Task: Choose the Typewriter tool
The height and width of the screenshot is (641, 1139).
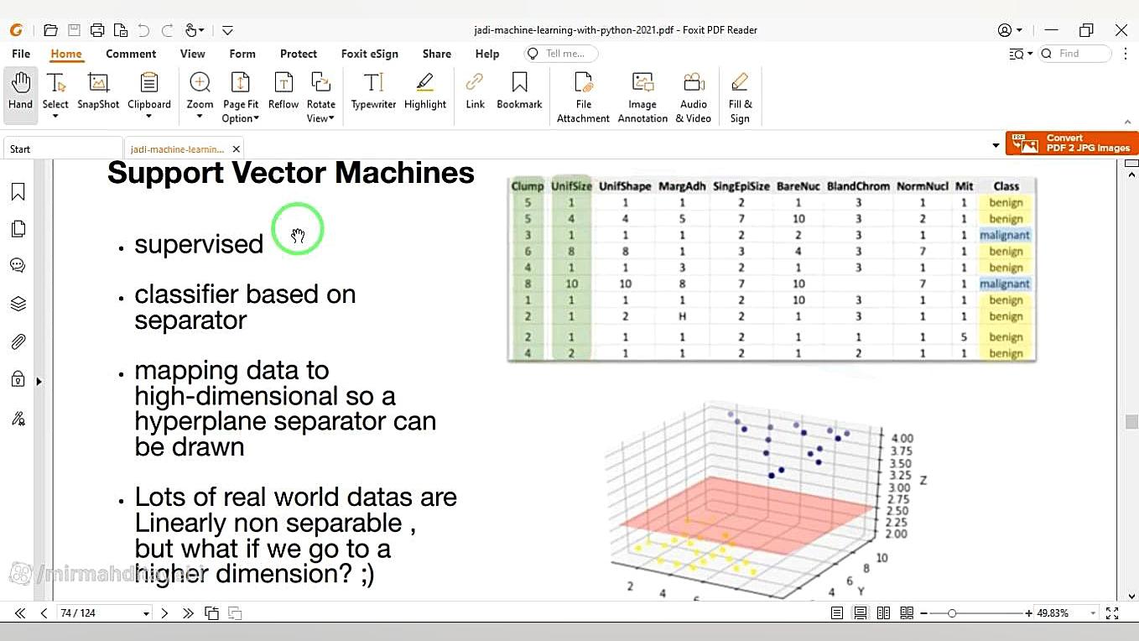Action: (x=373, y=92)
